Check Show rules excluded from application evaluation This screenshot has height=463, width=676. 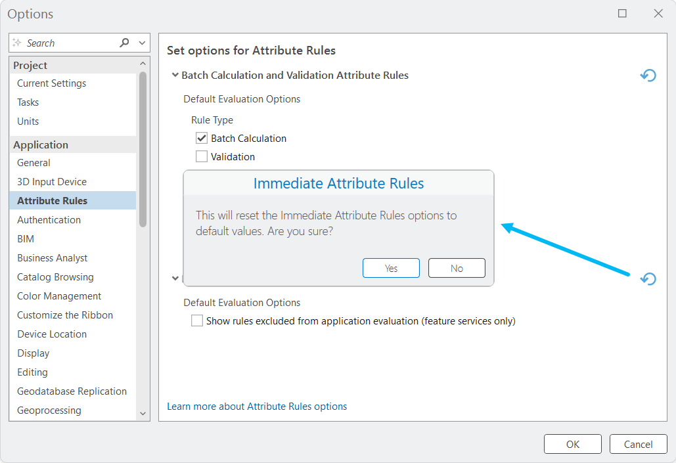click(196, 320)
